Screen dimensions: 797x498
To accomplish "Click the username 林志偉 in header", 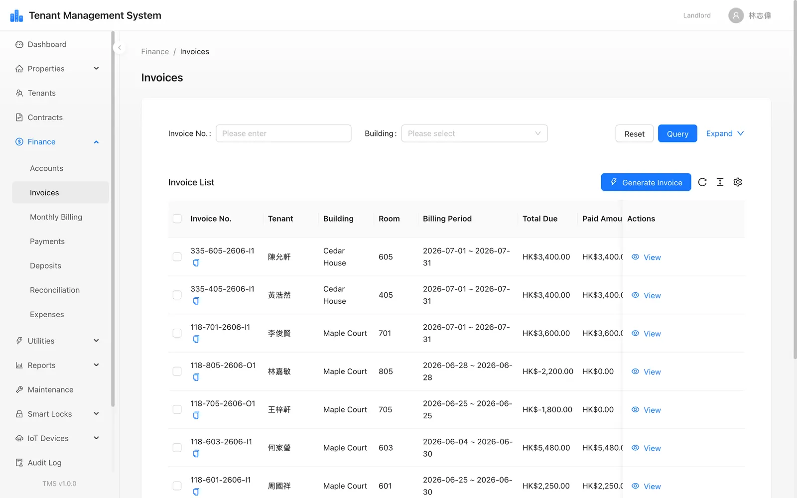I will (760, 15).
